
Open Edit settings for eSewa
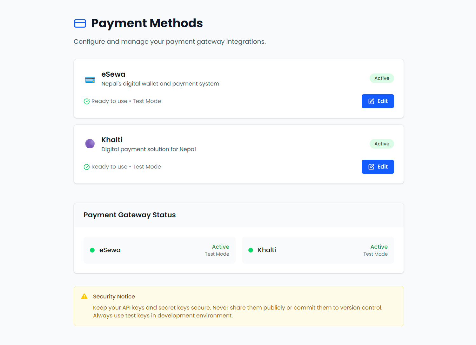click(x=378, y=101)
